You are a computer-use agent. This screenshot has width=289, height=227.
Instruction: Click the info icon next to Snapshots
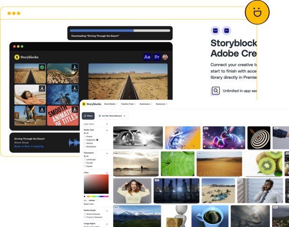97,140
